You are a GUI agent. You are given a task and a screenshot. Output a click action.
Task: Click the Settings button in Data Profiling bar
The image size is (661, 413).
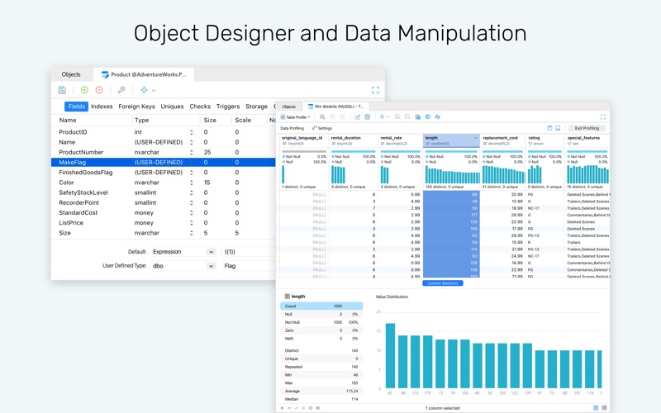coord(322,128)
